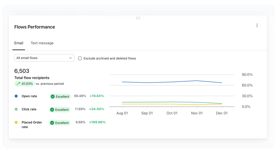
Task: Click the Flows Performance title
Action: point(35,27)
